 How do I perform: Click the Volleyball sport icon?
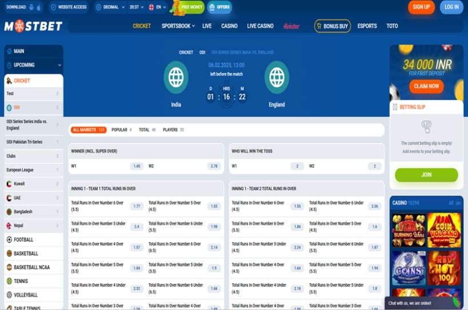pyautogui.click(x=9, y=295)
